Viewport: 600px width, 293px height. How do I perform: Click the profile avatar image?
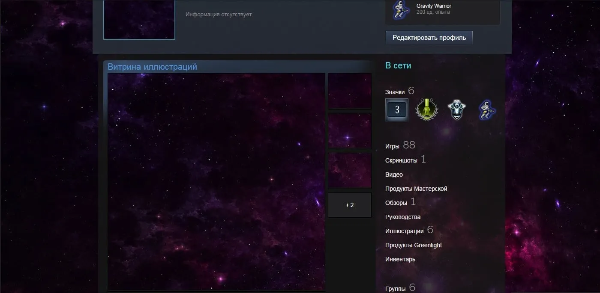tap(139, 20)
